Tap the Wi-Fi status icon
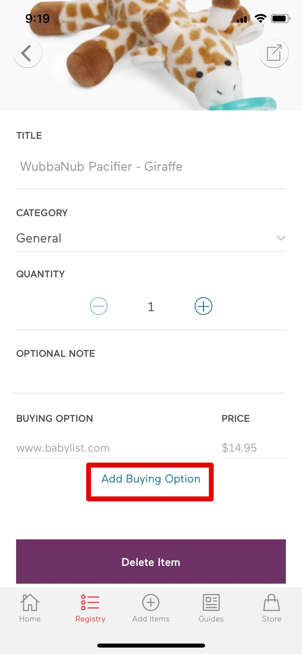 260,18
